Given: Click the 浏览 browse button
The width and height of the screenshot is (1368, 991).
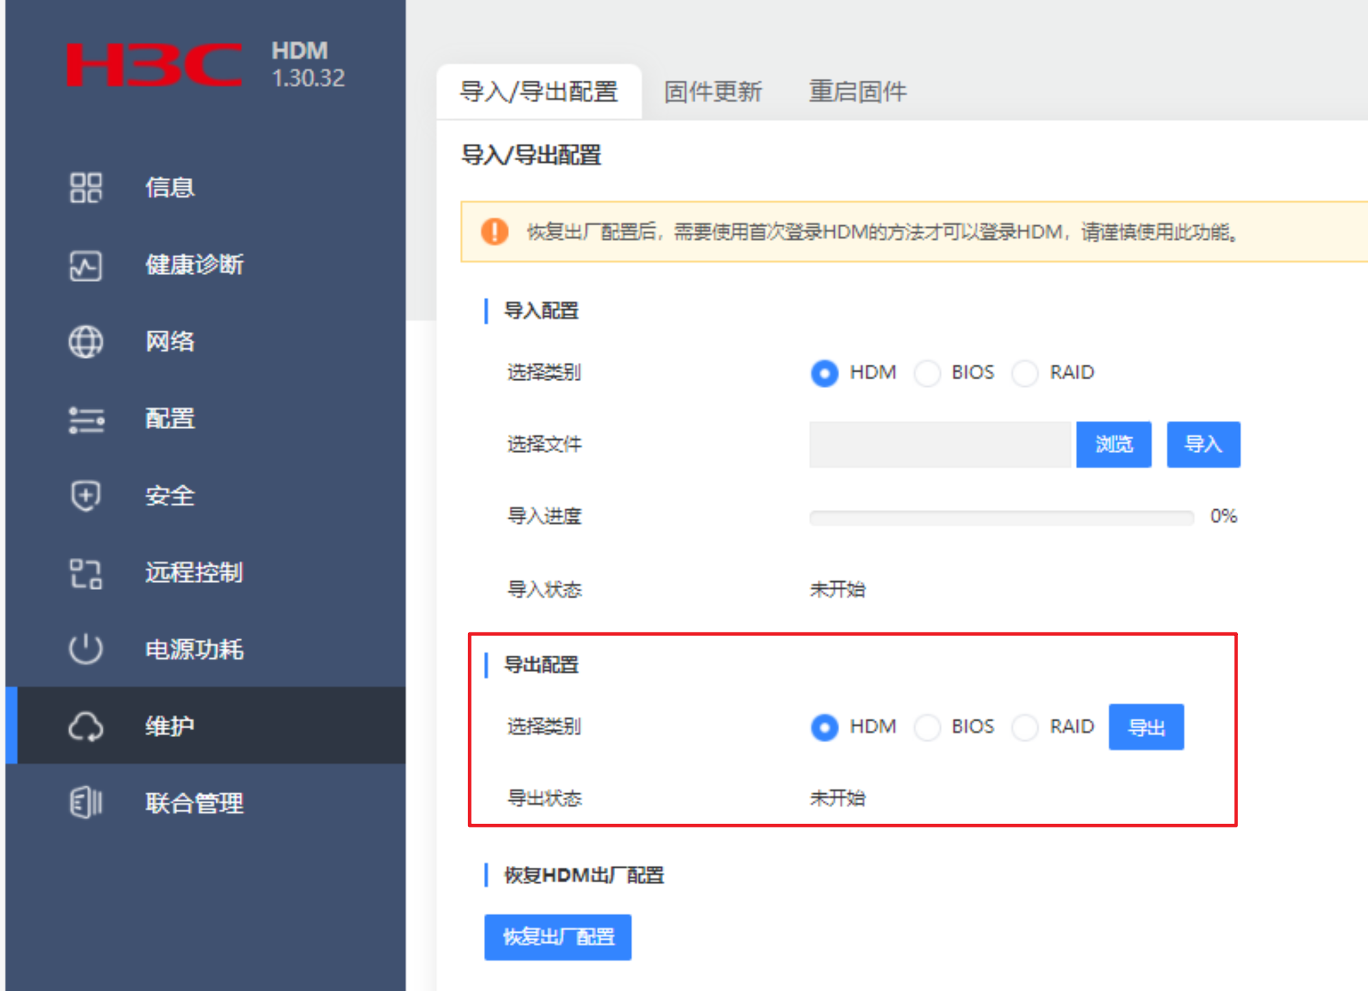Looking at the screenshot, I should tap(1113, 445).
